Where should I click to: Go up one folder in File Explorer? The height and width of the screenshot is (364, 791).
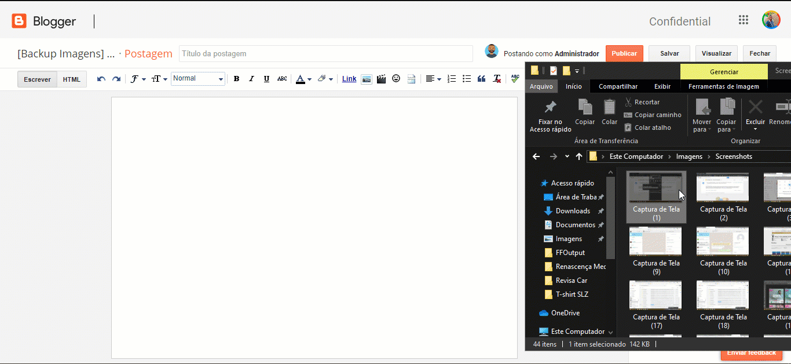pos(579,156)
